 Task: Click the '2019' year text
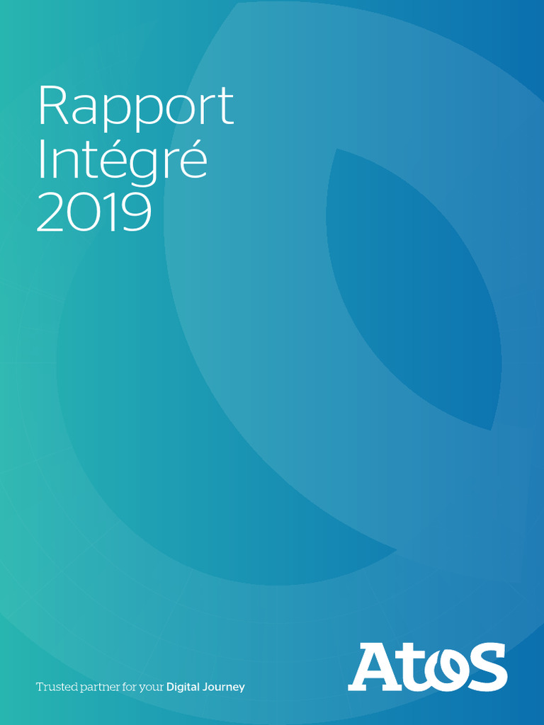pos(94,212)
